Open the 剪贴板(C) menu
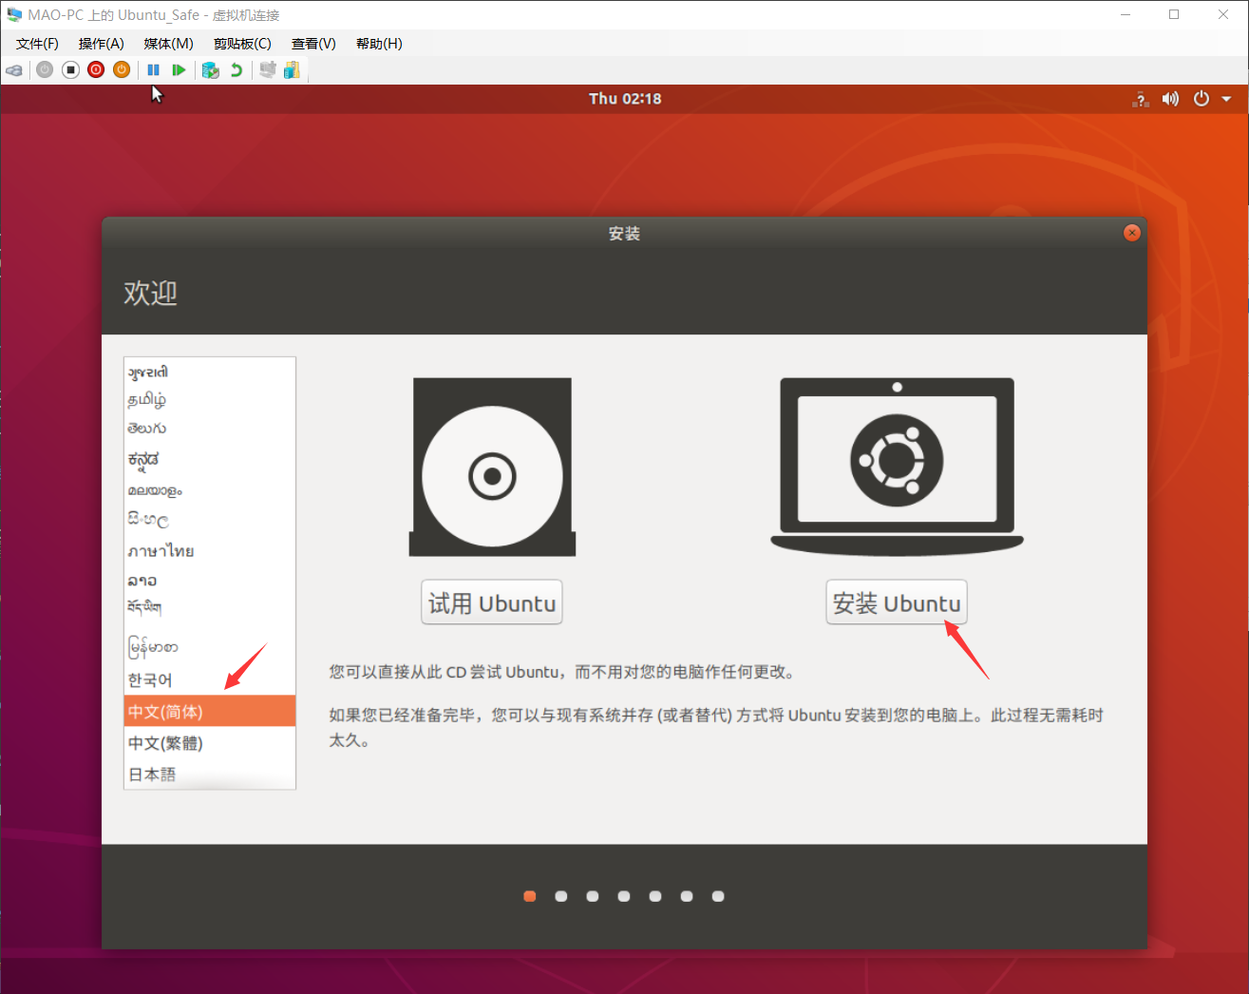Viewport: 1249px width, 994px height. [242, 44]
